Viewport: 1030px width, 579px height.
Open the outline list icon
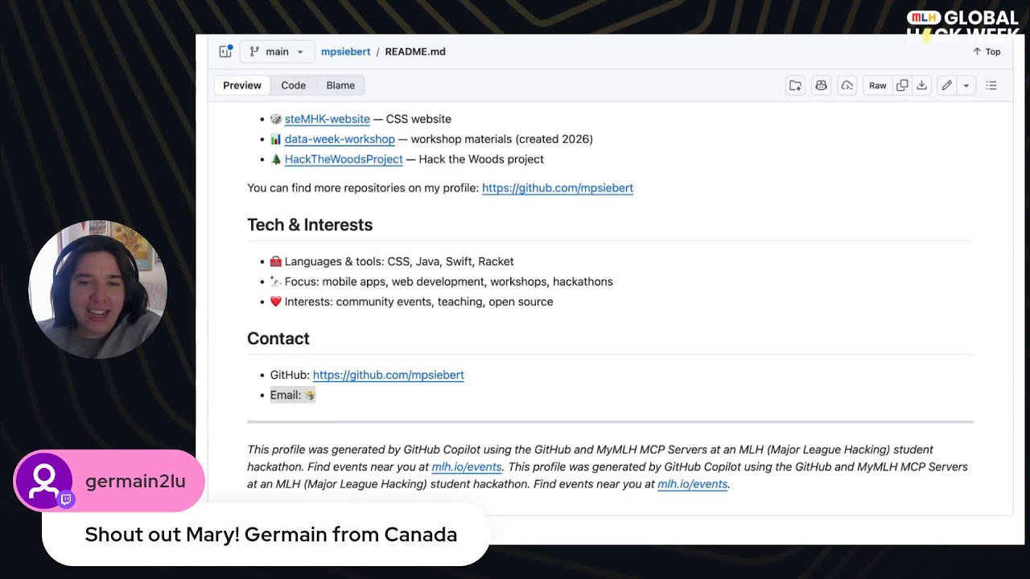[x=991, y=85]
